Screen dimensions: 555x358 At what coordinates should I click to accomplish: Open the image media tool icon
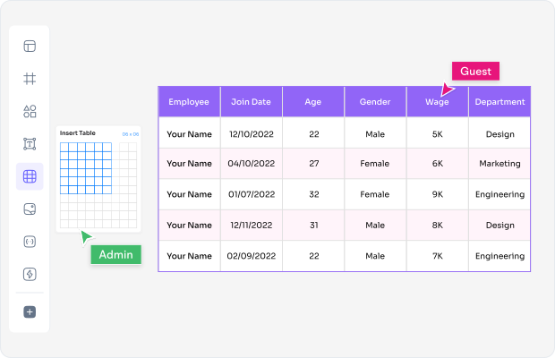click(30, 209)
